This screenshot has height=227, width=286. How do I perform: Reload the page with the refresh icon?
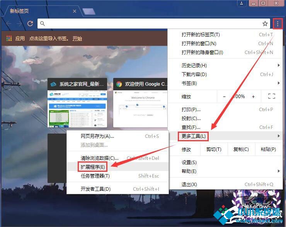click(30, 24)
